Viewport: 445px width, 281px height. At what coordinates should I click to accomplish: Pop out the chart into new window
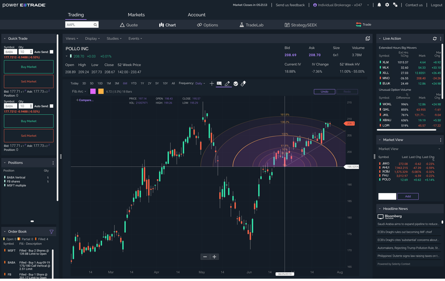click(368, 39)
